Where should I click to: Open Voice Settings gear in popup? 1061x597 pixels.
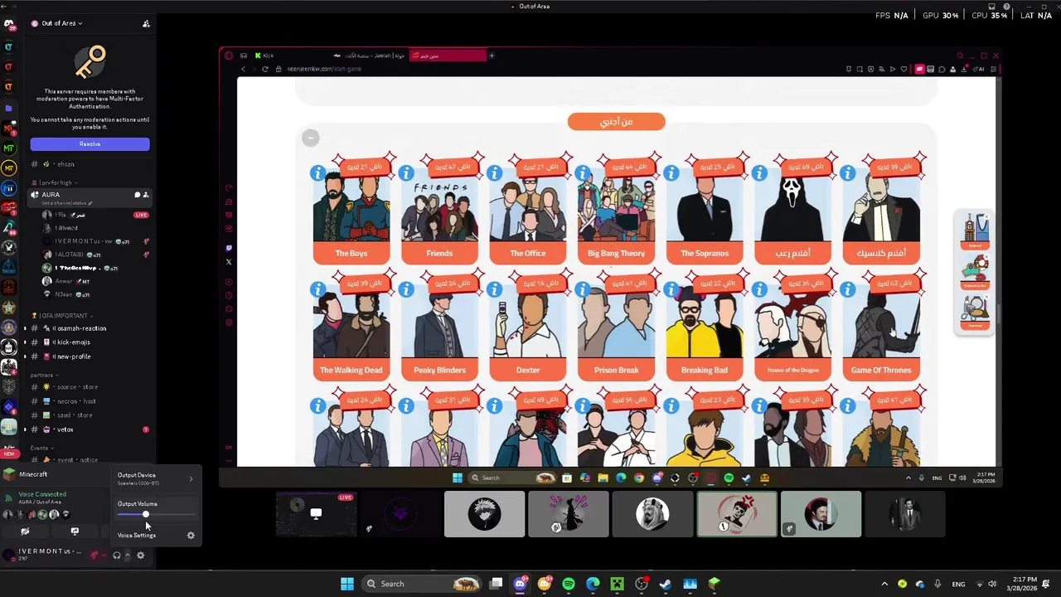click(191, 536)
